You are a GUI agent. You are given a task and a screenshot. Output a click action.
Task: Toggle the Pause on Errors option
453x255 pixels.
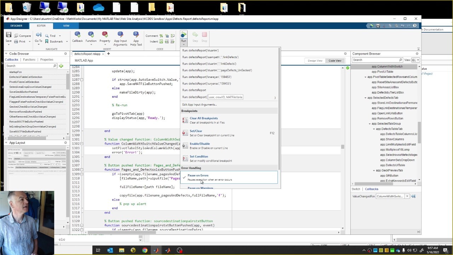198,175
